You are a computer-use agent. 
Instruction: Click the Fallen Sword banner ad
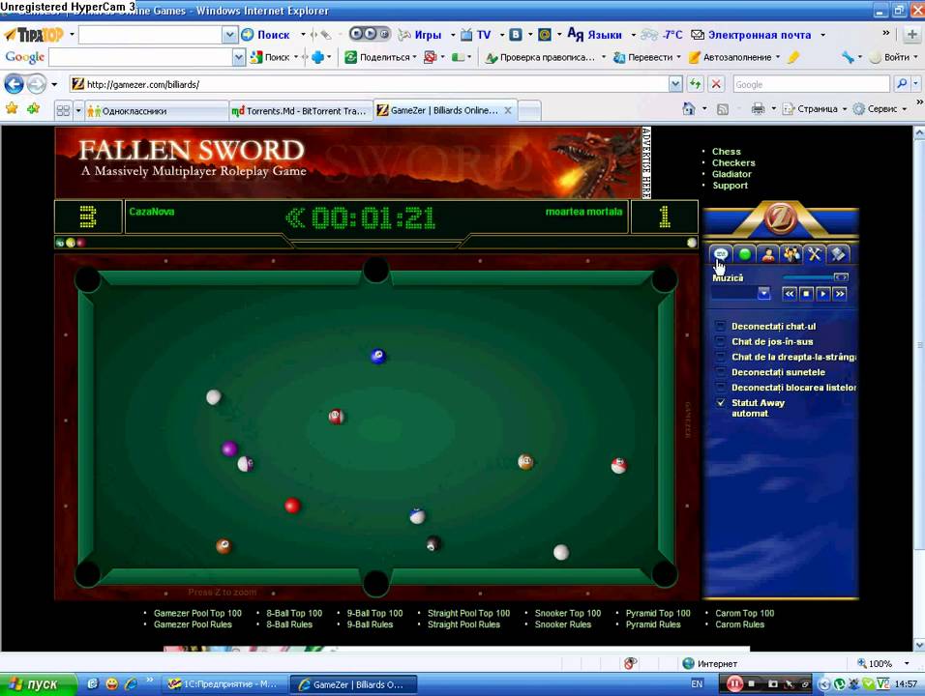[348, 162]
